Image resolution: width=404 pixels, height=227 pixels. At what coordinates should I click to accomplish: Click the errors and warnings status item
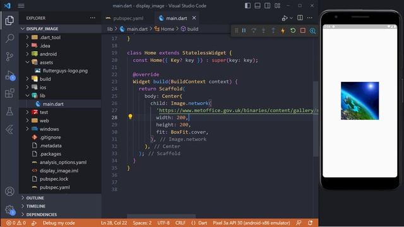pyautogui.click(x=16, y=223)
